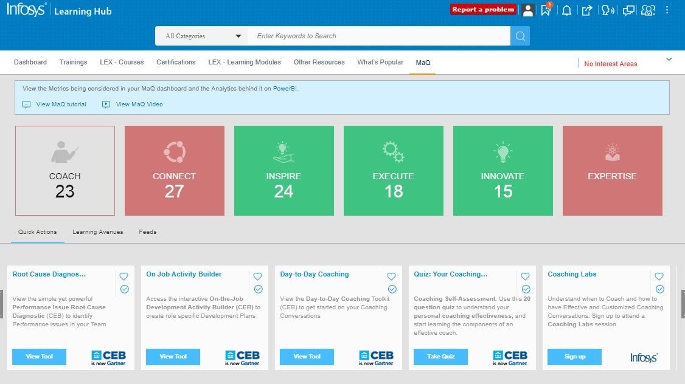The height and width of the screenshot is (384, 685).
Task: Click View Tool on On Job Activity Builder
Action: [x=173, y=357]
